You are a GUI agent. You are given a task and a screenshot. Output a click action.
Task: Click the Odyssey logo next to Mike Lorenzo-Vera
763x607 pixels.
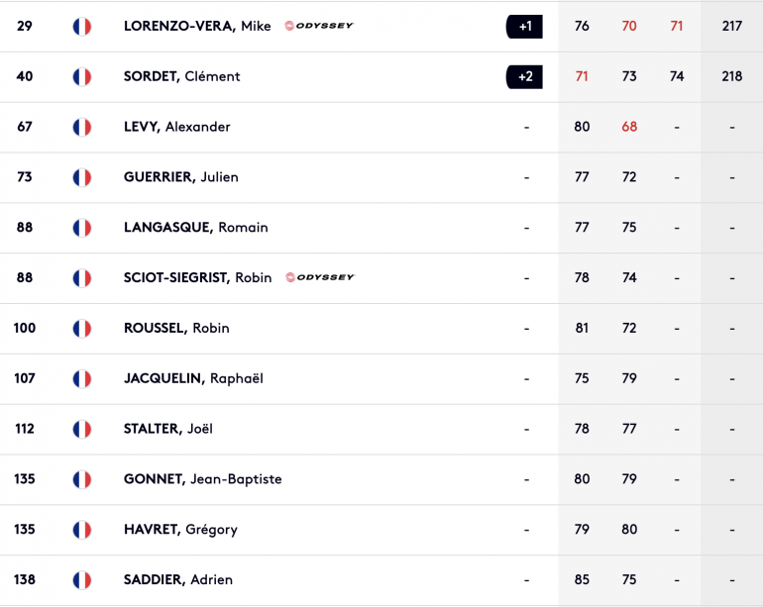tap(319, 26)
